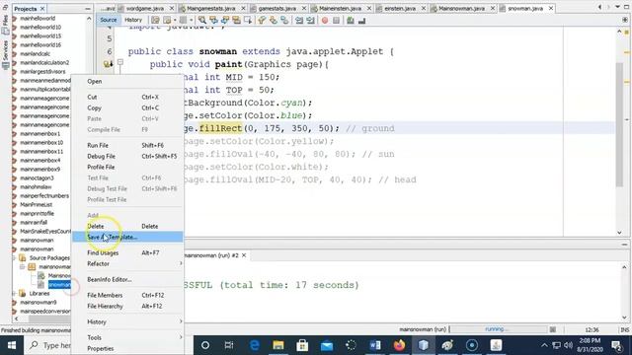
Task: Toggle Highlight Search toolbar button
Action: [x=236, y=20]
